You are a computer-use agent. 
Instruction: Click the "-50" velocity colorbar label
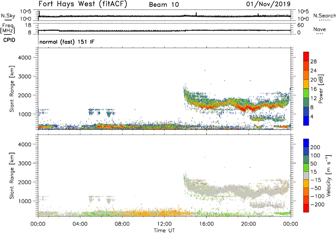316,188
